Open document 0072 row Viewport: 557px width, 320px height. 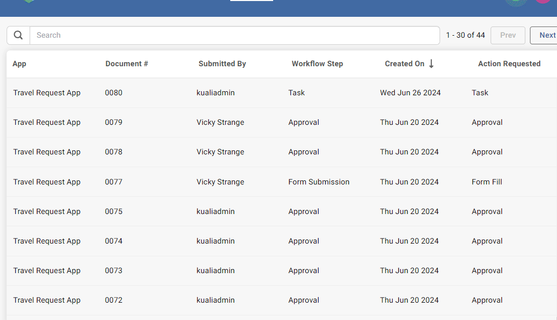tap(114, 300)
